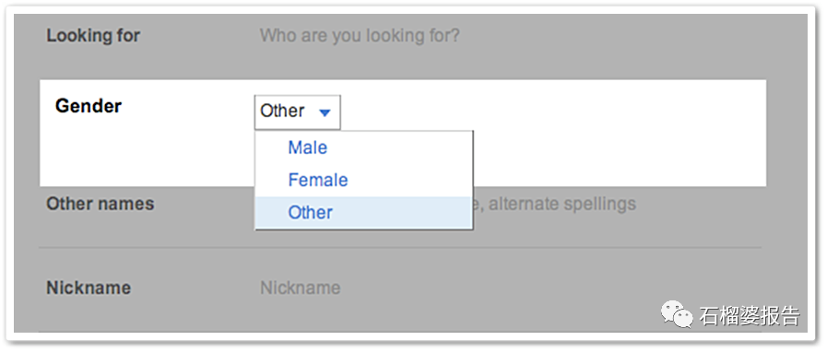This screenshot has height=352, width=827.
Task: Click the blue dropdown arrow beside Other
Action: click(x=325, y=112)
